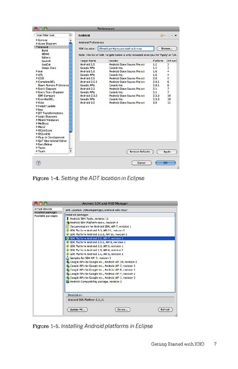Click Update All in SDK Manager
Image resolution: width=238 pixels, height=369 pixels.
[77, 310]
